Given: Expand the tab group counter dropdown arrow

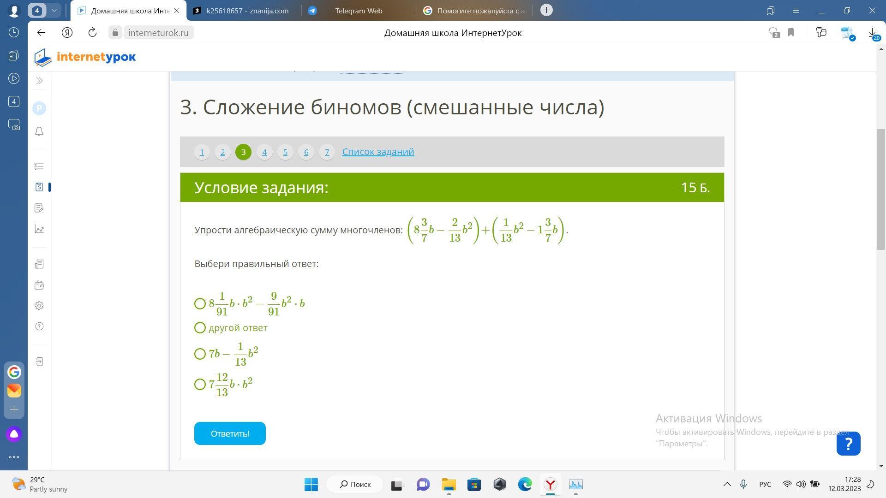Looking at the screenshot, I should (x=54, y=10).
